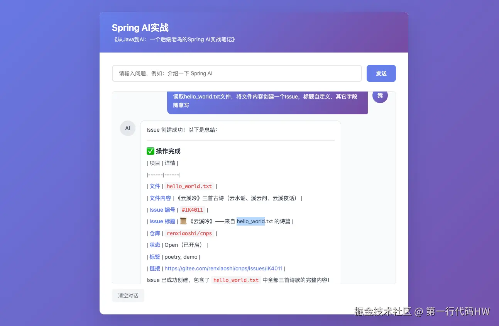The image size is (499, 326).
Task: Click the Spring AI实战 page title
Action: tap(140, 28)
